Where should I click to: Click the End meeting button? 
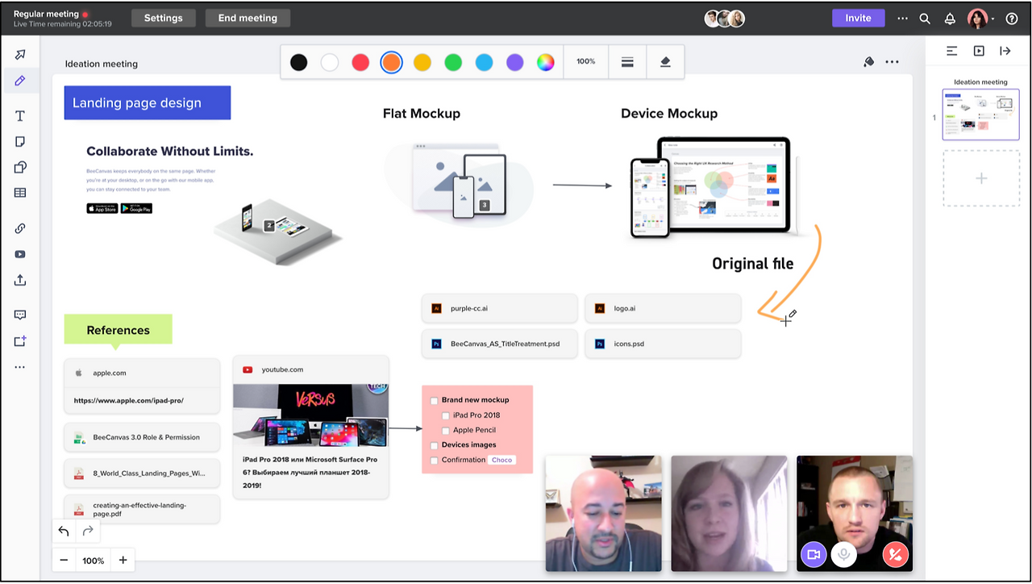point(248,17)
